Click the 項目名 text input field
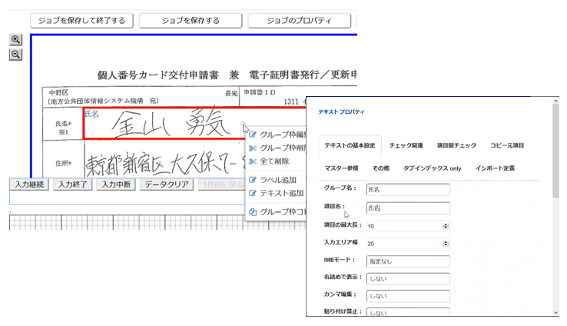The height and width of the screenshot is (326, 567). click(x=407, y=208)
